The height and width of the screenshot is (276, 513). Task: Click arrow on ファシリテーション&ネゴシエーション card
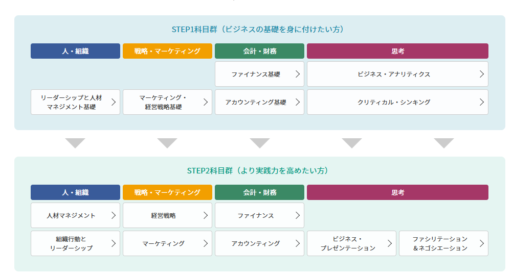tap(482, 243)
